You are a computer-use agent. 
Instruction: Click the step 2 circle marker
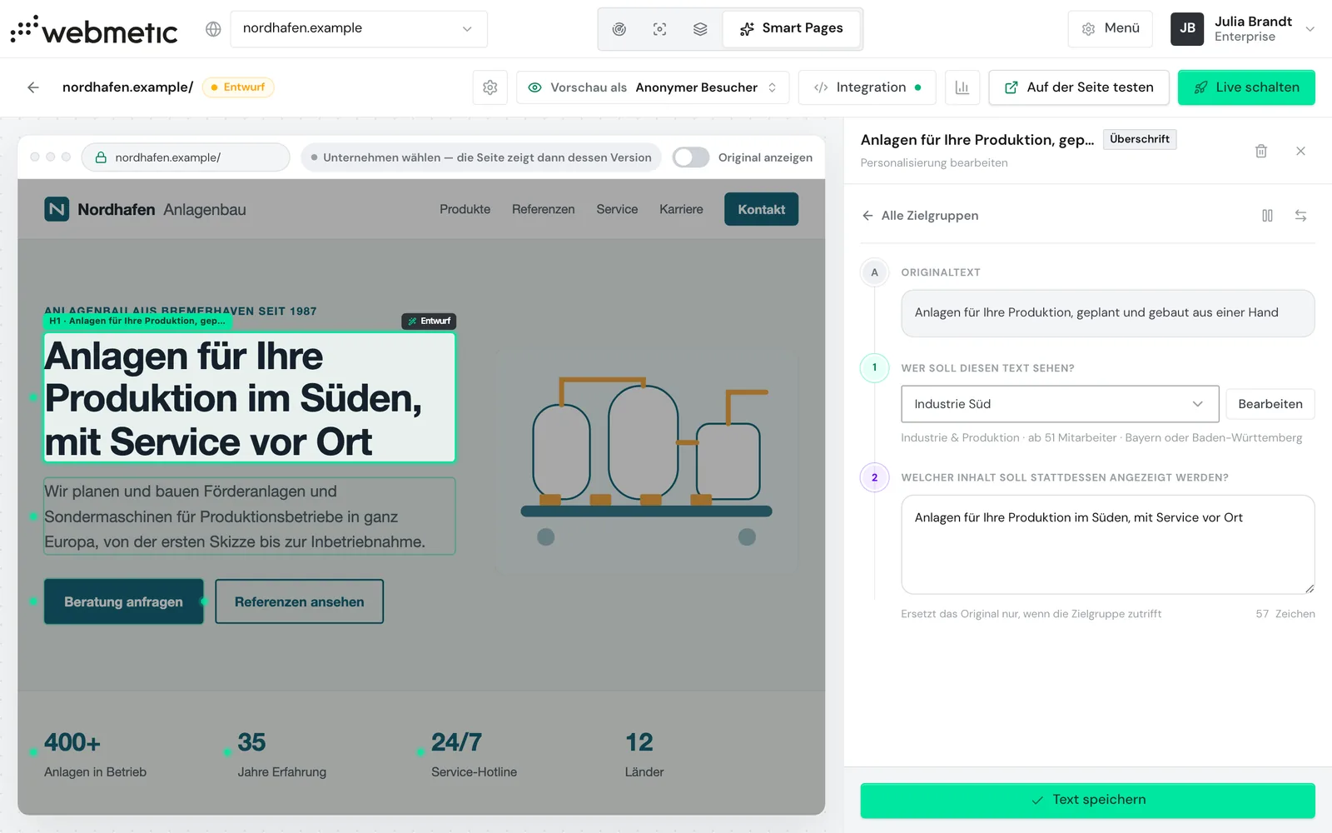point(874,477)
